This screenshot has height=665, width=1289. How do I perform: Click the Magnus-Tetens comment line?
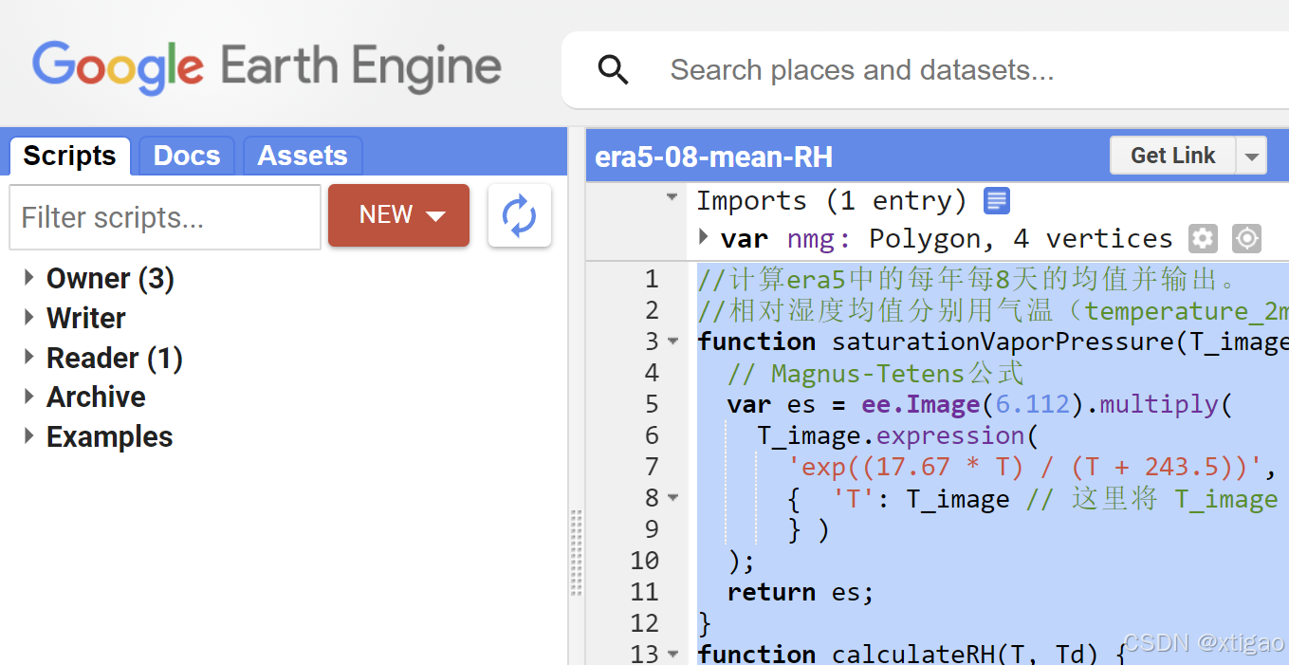pos(875,373)
